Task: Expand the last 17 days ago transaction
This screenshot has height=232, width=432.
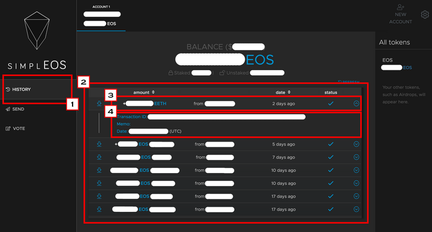Action: coord(356,209)
